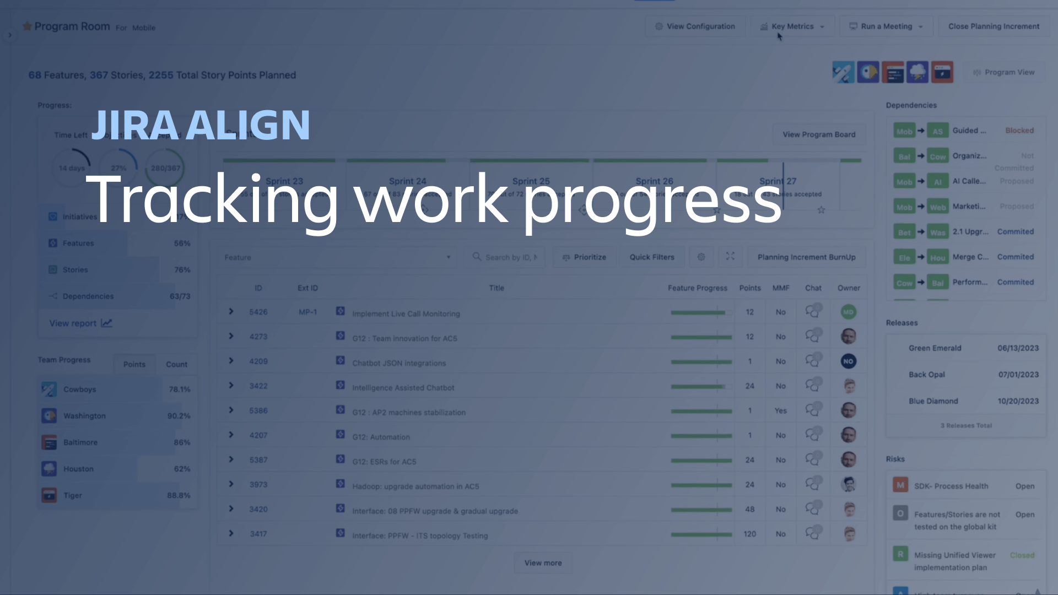
Task: Expand the feature row for ID 5426
Action: (231, 313)
